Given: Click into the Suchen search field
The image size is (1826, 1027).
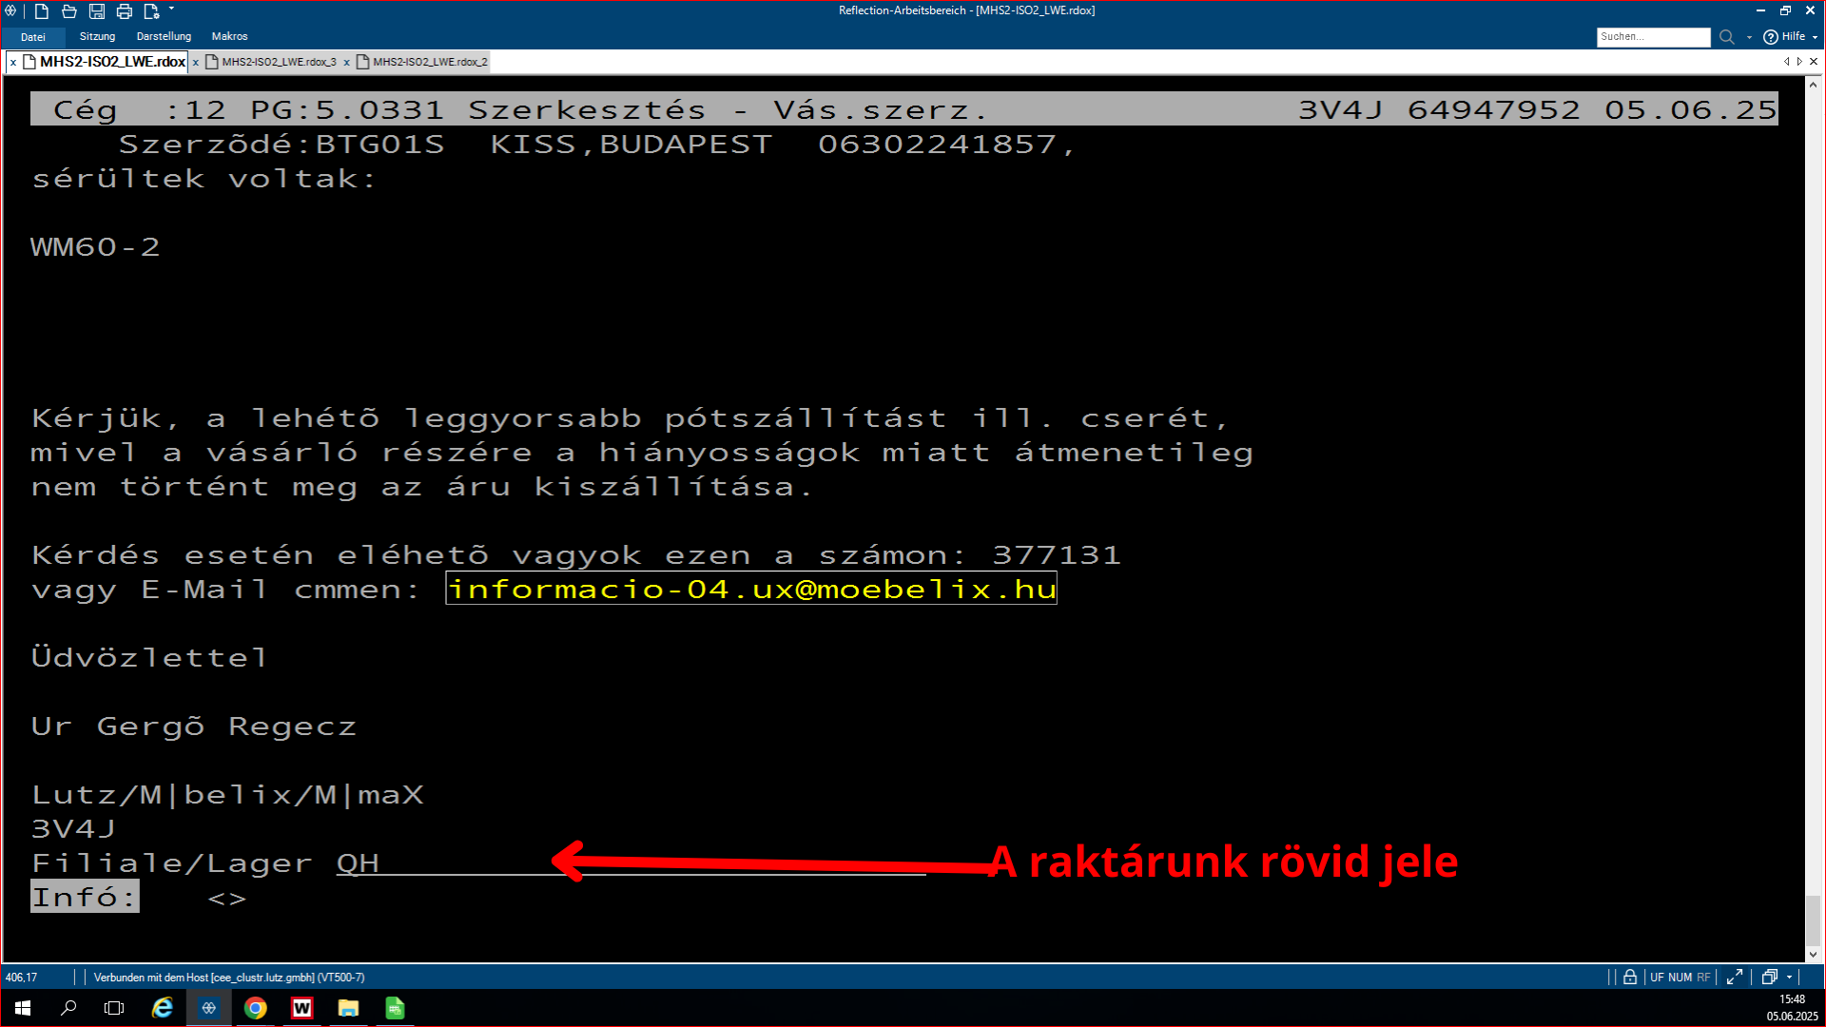Looking at the screenshot, I should click(x=1652, y=37).
